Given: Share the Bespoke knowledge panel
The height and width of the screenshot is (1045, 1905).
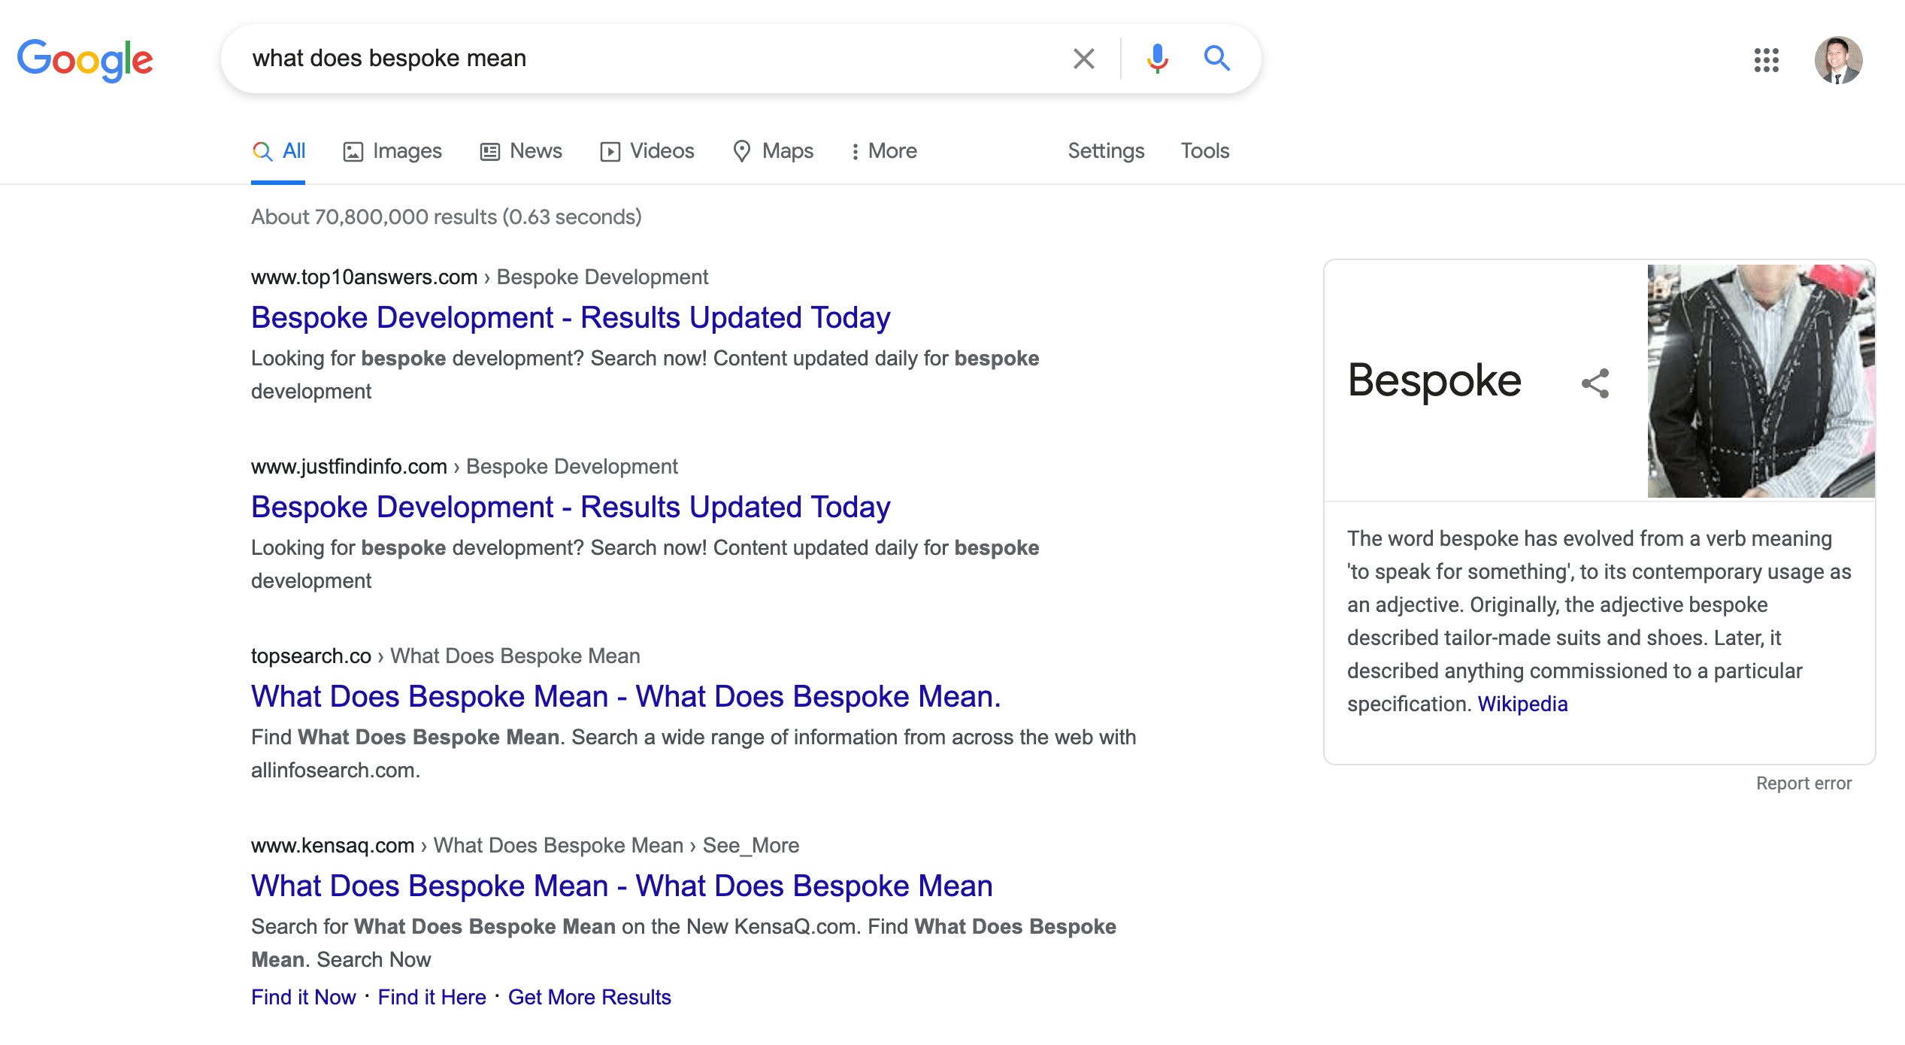Looking at the screenshot, I should point(1595,383).
